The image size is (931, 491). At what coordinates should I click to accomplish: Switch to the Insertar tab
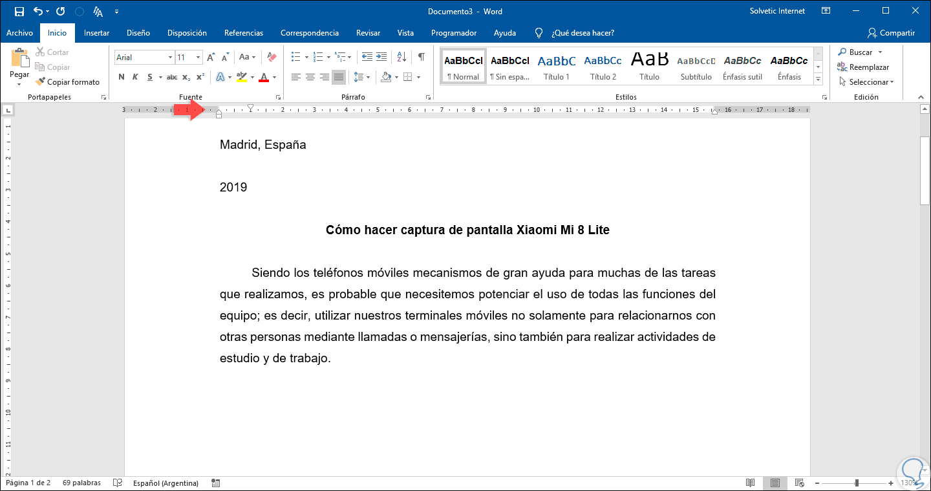(x=96, y=33)
